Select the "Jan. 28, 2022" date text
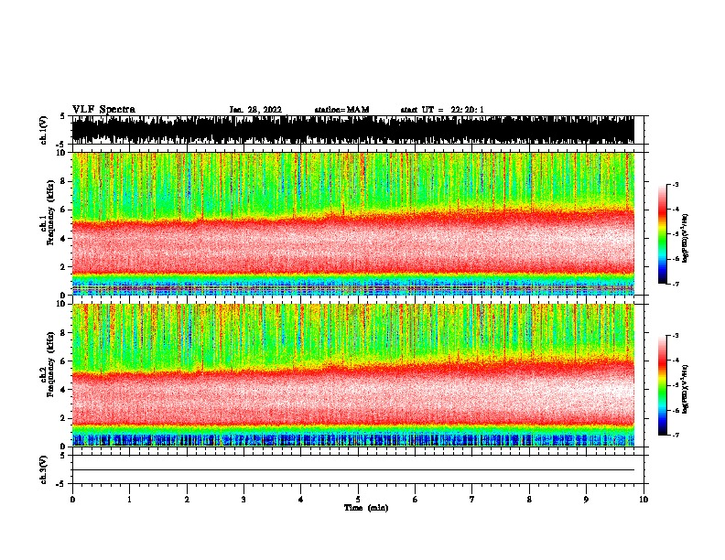 coord(255,110)
